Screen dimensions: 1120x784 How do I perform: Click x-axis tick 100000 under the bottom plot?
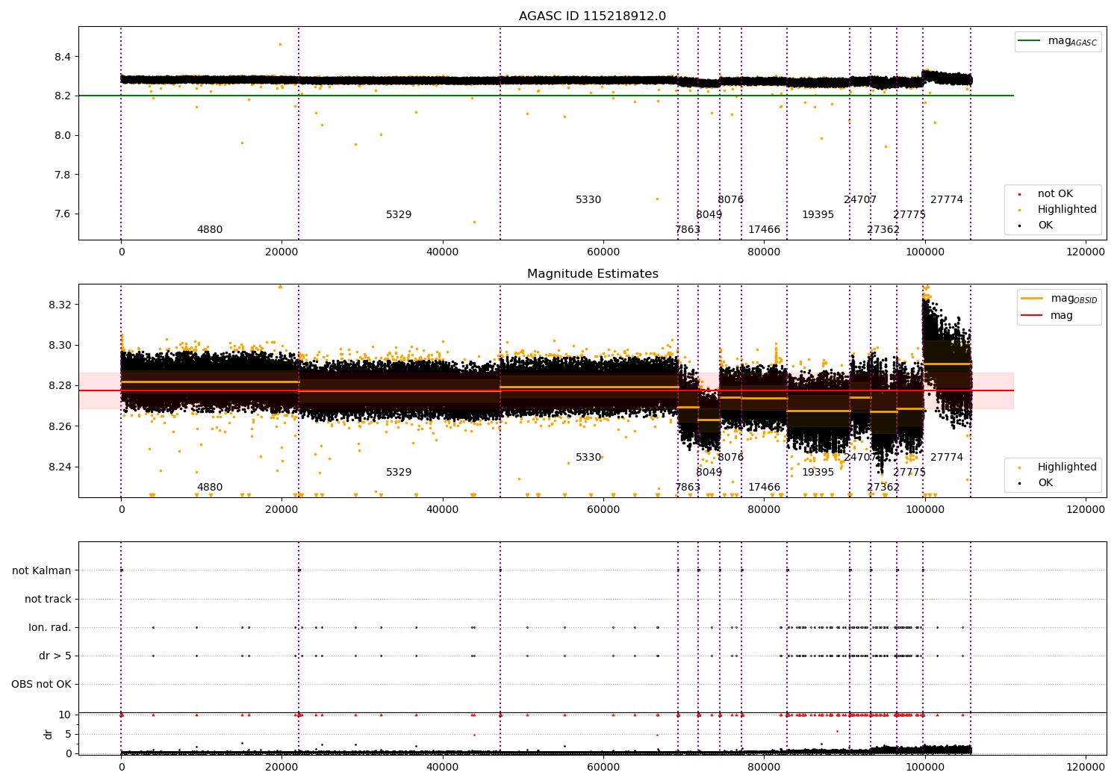pos(924,768)
